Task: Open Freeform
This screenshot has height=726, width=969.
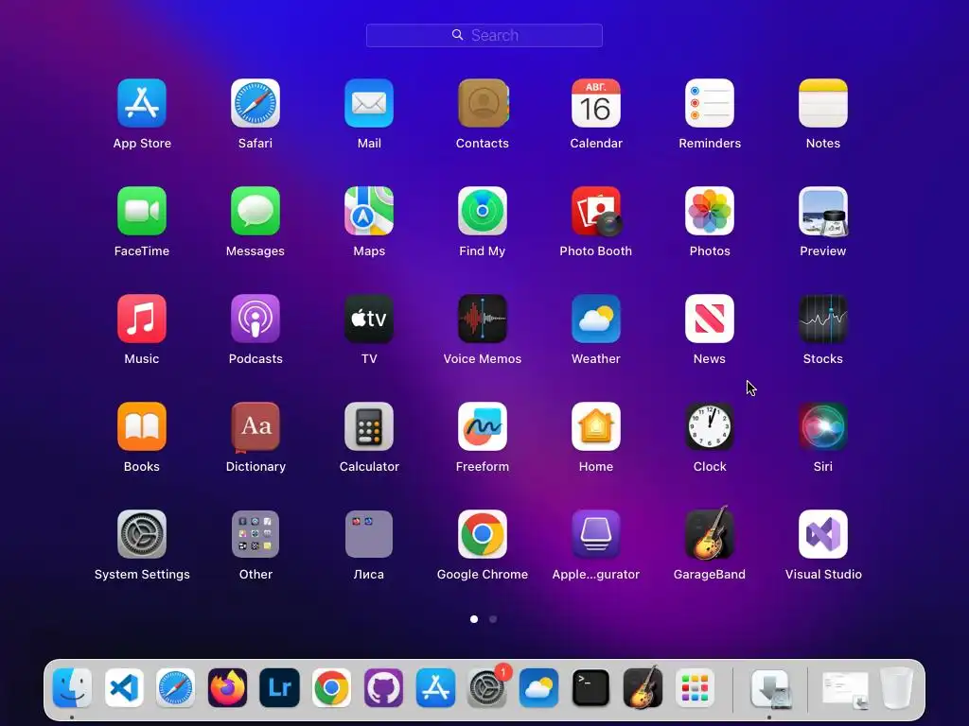Action: [483, 426]
